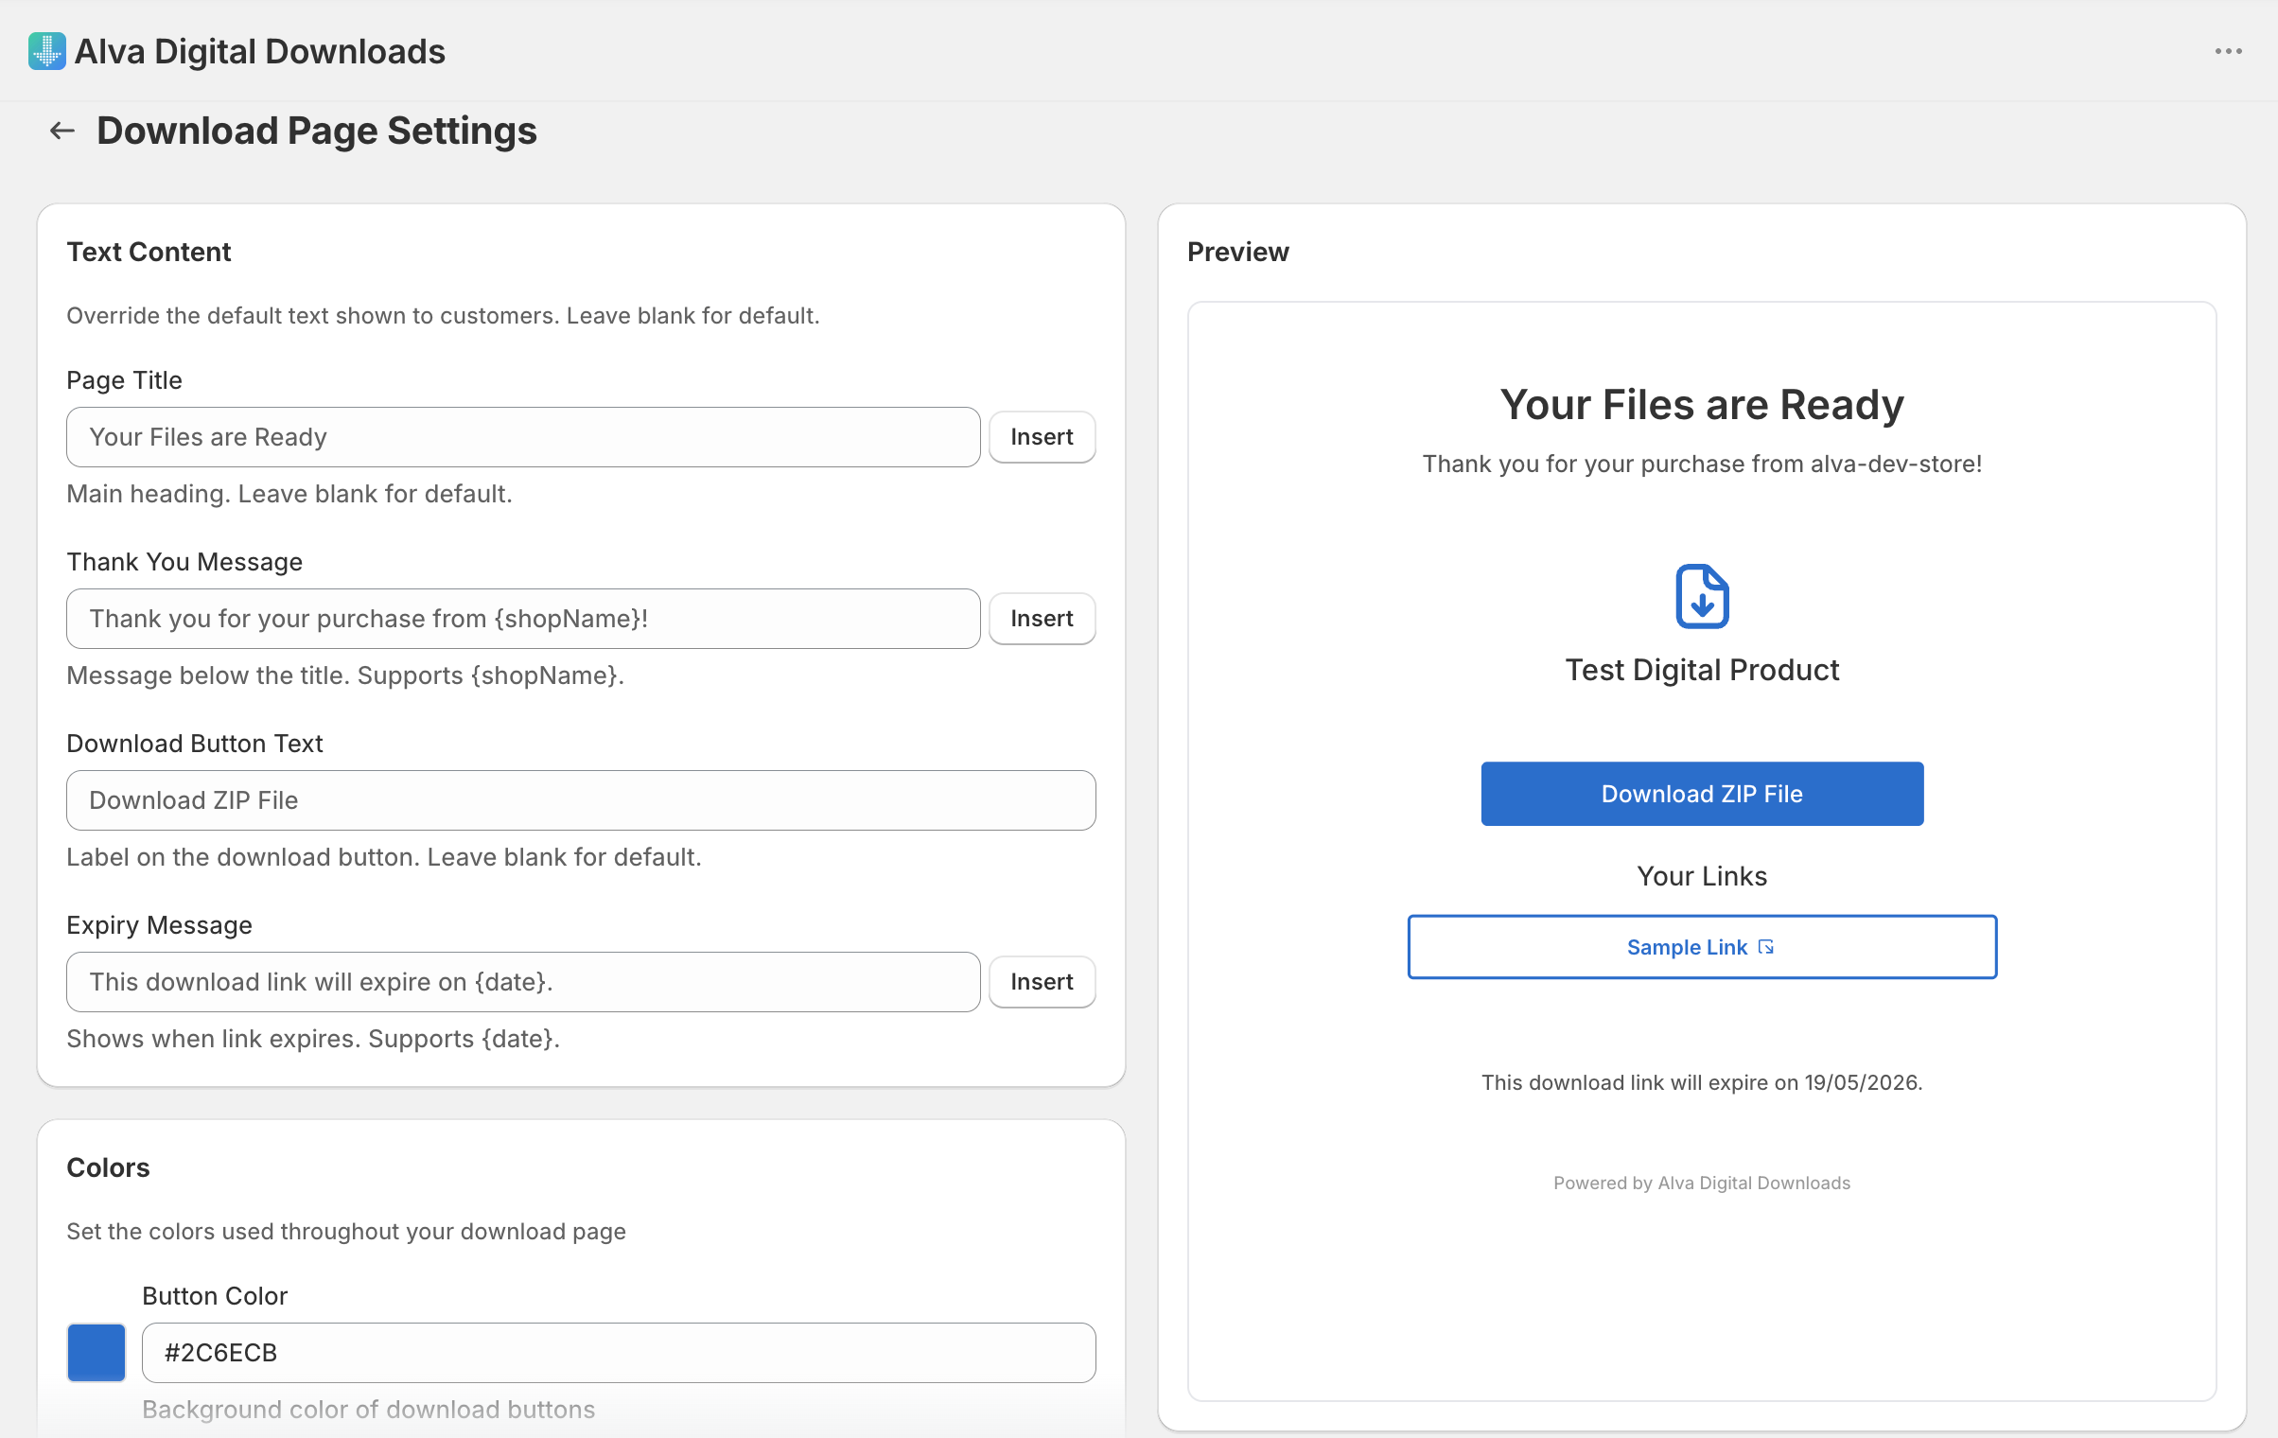Viewport: 2278px width, 1438px height.
Task: Click the Download ZIP File preview button
Action: pos(1702,794)
